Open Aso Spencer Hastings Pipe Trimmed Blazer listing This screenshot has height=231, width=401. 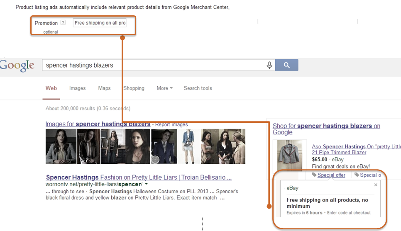(356, 149)
